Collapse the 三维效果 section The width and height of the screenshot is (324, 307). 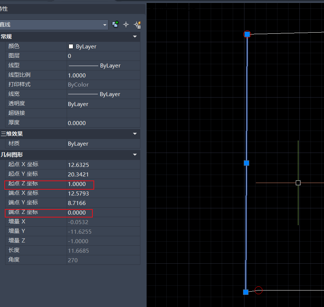coord(135,134)
